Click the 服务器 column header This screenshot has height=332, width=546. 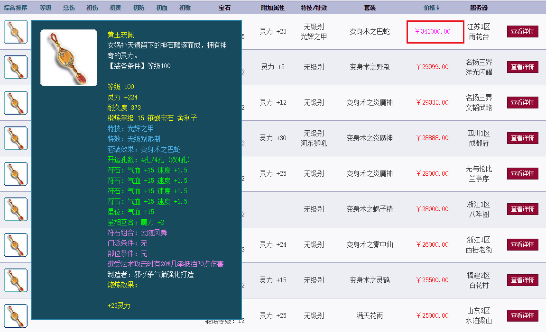[479, 8]
